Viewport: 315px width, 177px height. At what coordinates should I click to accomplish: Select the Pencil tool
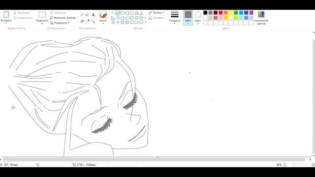(82, 15)
